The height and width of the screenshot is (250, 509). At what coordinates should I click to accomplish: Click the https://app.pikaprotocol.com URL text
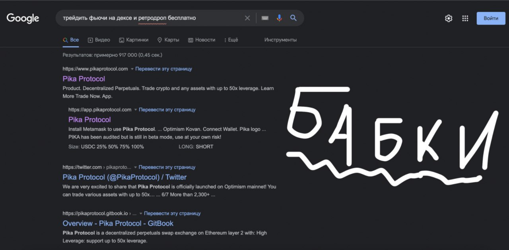pyautogui.click(x=100, y=110)
